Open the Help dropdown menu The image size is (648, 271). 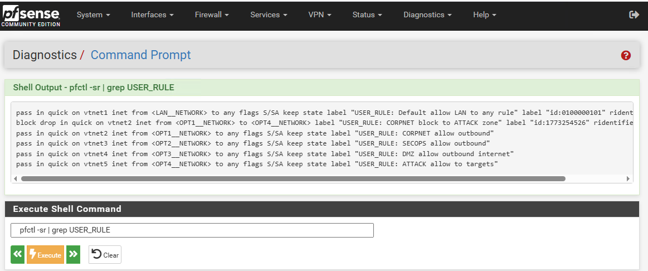pyautogui.click(x=484, y=15)
